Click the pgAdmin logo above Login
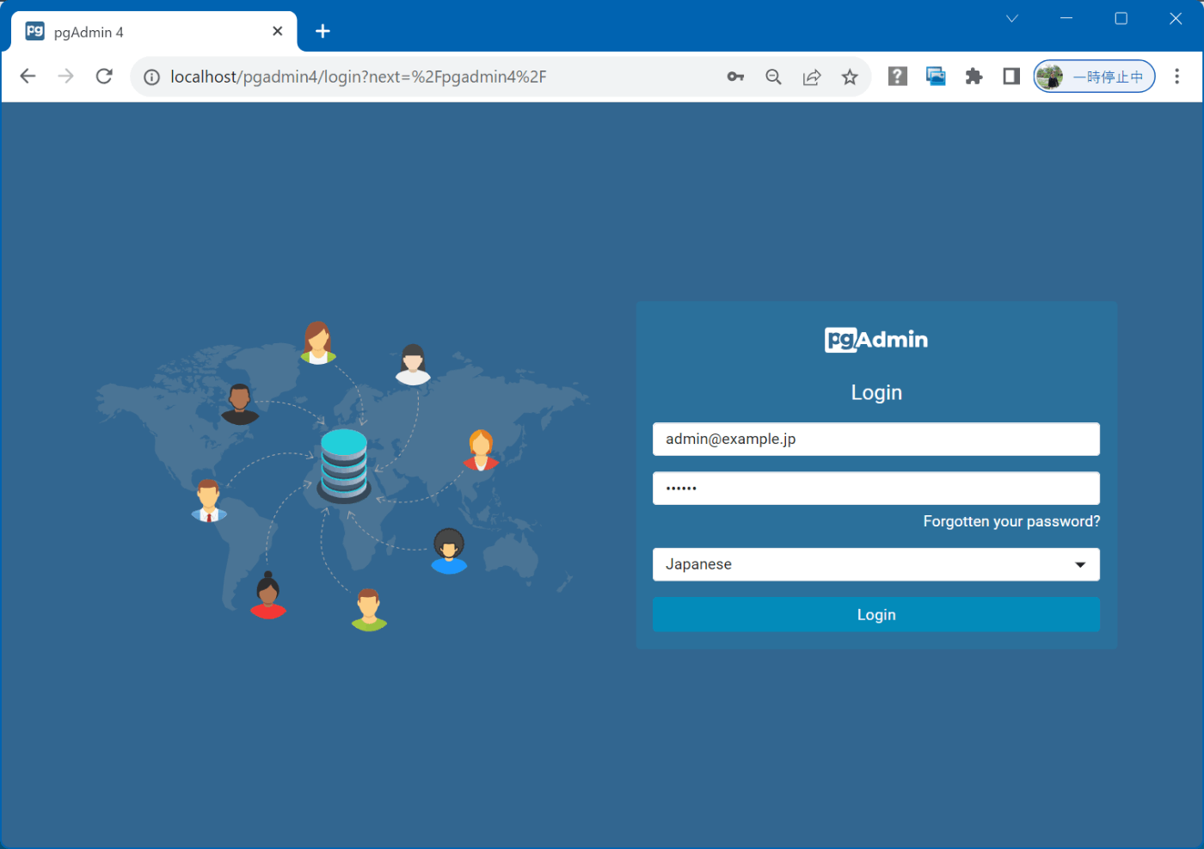 [x=876, y=340]
